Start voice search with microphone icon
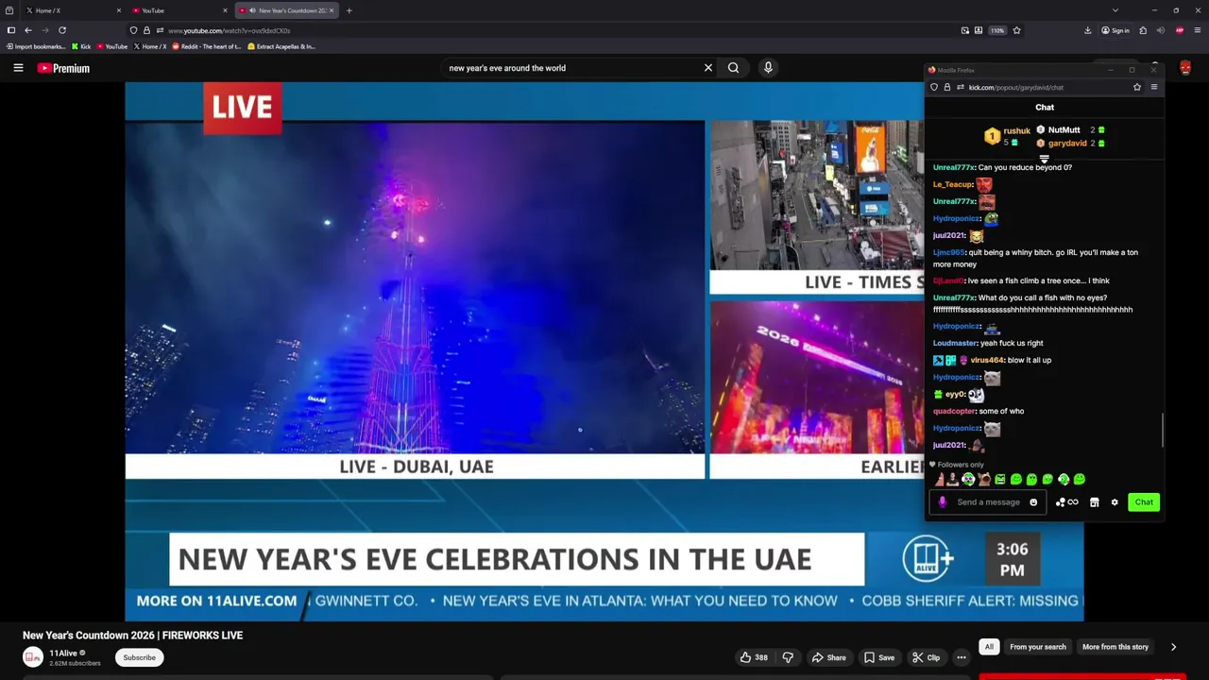1209x680 pixels. pos(768,68)
